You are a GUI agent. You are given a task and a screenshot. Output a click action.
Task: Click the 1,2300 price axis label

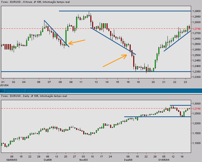point(196,77)
